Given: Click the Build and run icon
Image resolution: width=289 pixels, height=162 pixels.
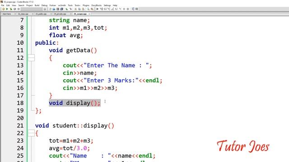Looking at the screenshot, I should click(x=11, y=9).
